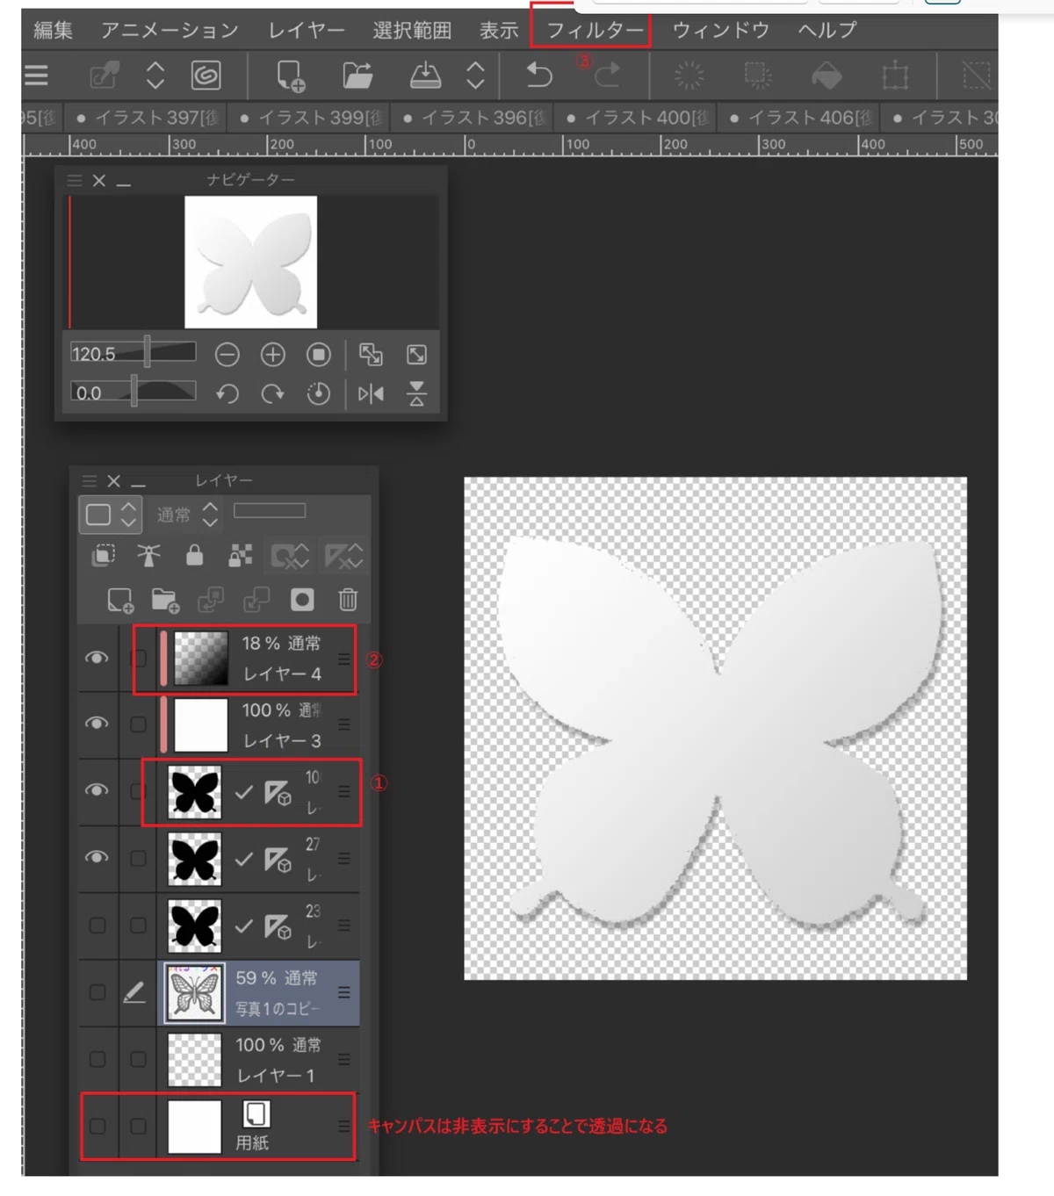The image size is (1054, 1196).
Task: Set Navigator zoom to 100% icon
Action: [x=319, y=355]
